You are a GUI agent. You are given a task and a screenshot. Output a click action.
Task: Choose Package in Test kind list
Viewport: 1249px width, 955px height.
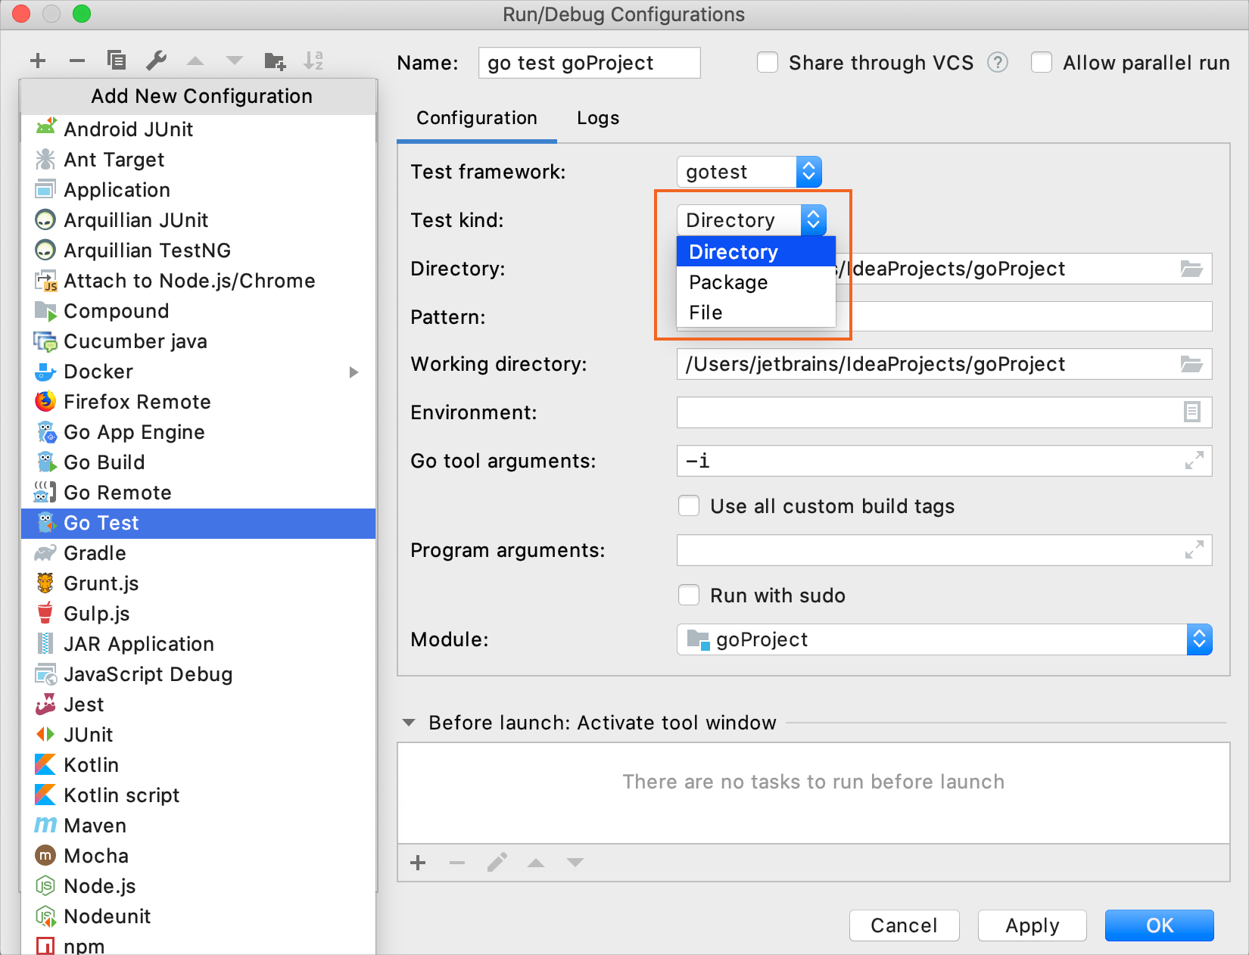755,282
